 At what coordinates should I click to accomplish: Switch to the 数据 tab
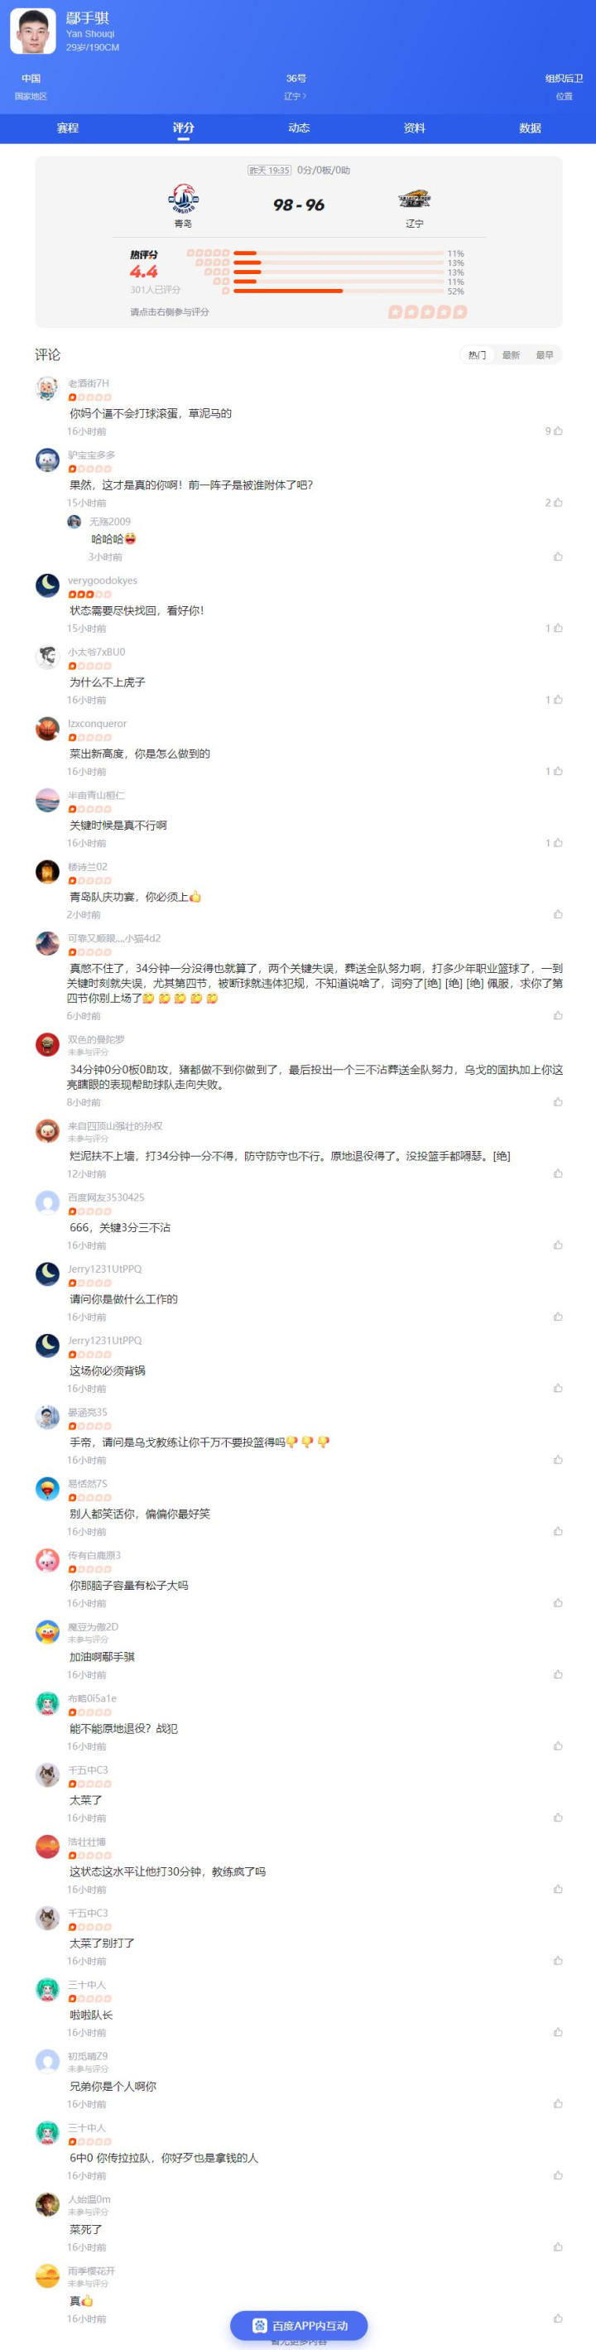(530, 128)
